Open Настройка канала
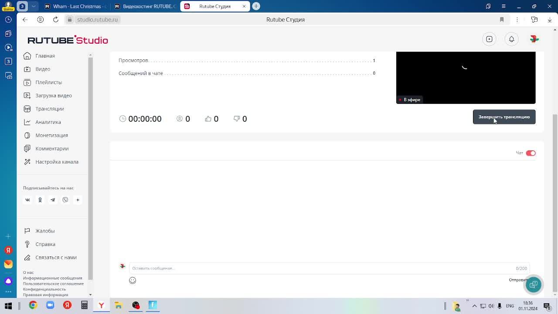This screenshot has height=314, width=558. click(x=57, y=162)
